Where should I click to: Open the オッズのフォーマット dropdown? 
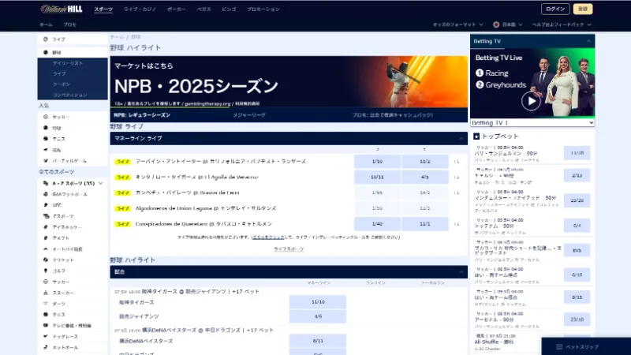coord(458,24)
